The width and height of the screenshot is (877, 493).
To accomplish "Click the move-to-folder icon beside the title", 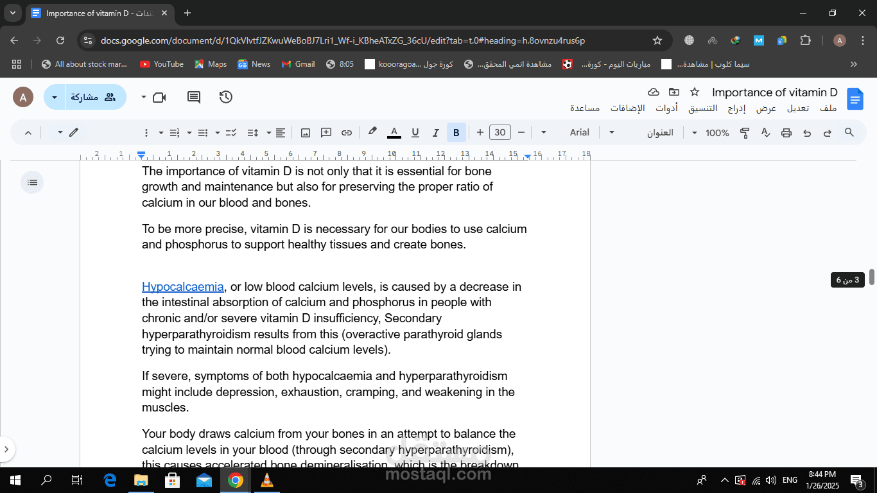I will pos(673,92).
